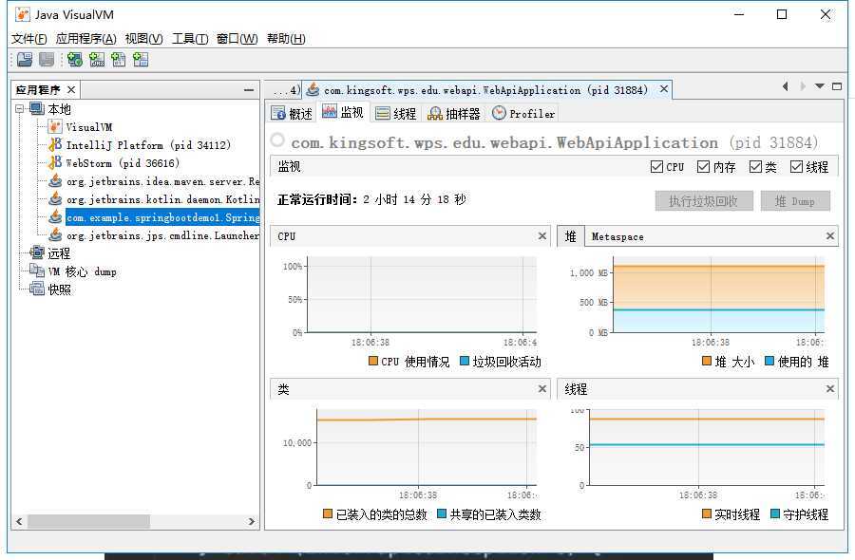The width and height of the screenshot is (855, 560).
Task: Minimize the 应用程序 panel with dash icon
Action: [249, 90]
